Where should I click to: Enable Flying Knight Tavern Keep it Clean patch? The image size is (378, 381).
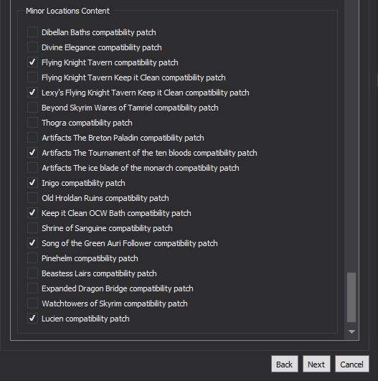point(32,77)
